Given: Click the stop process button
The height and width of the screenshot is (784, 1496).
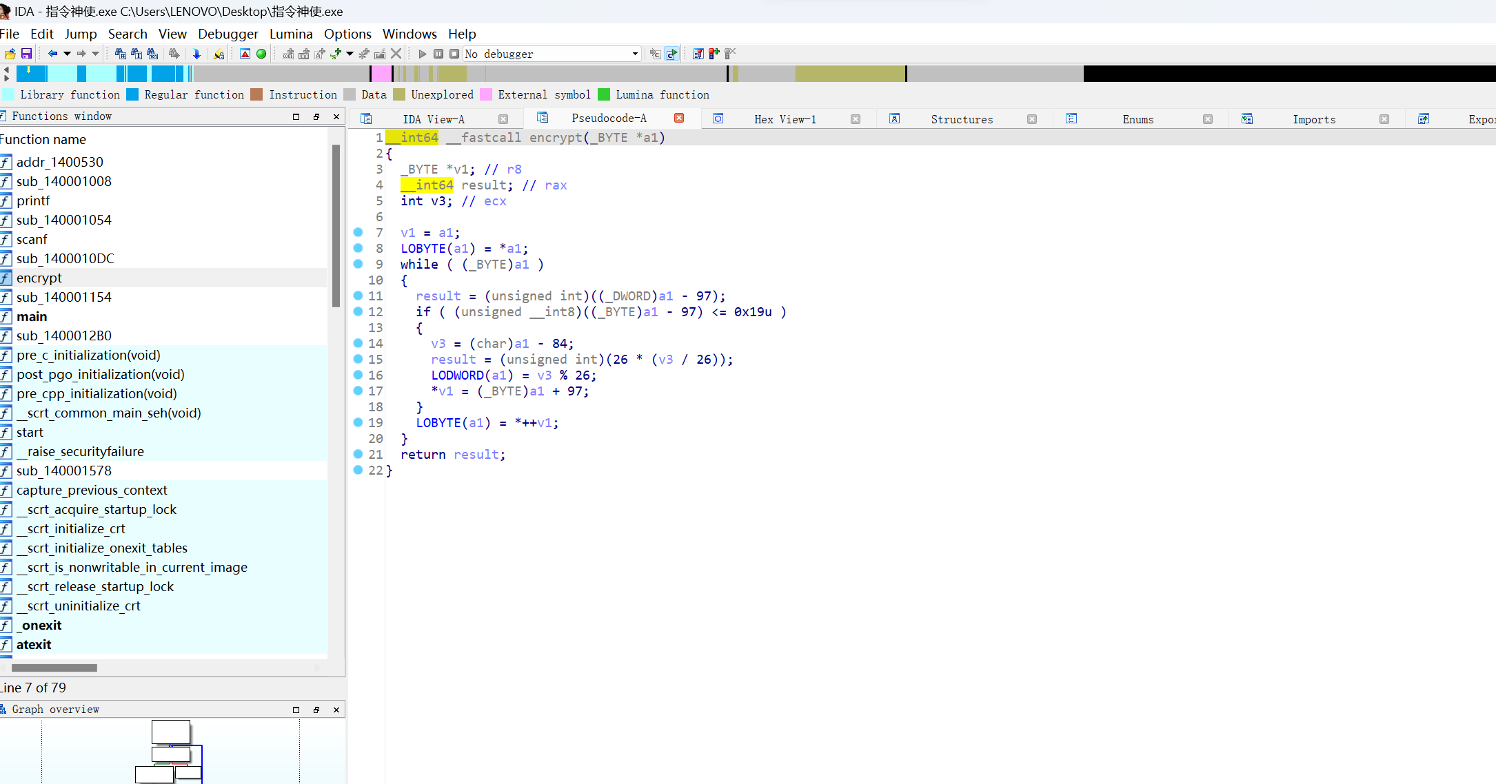Looking at the screenshot, I should (x=454, y=54).
